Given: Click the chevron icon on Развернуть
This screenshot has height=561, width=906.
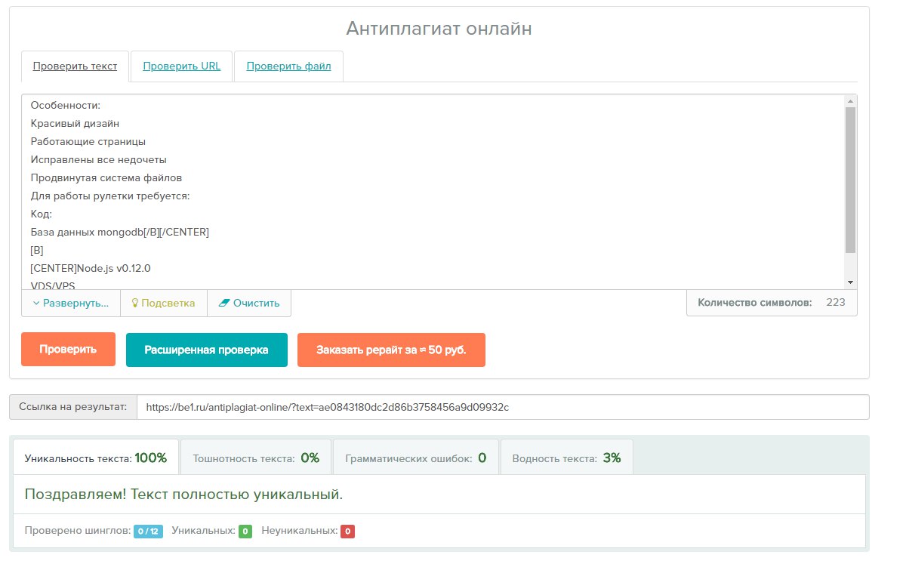Looking at the screenshot, I should click(x=35, y=303).
